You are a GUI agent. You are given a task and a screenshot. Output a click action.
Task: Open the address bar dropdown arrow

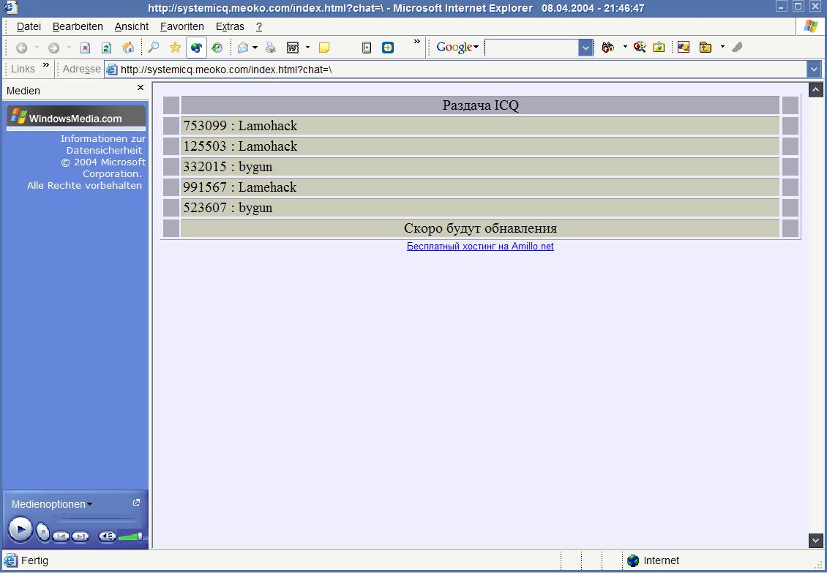pyautogui.click(x=814, y=69)
